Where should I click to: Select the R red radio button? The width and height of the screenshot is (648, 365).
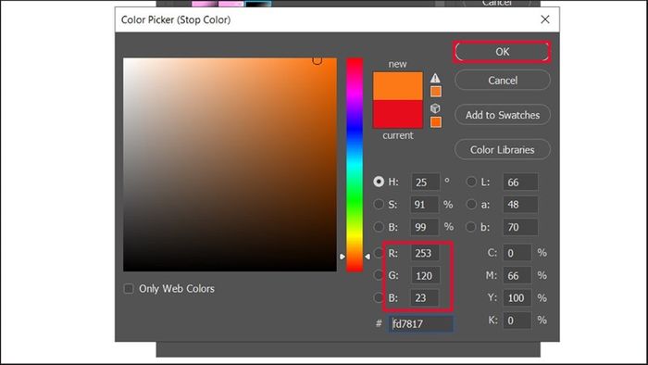pos(379,253)
